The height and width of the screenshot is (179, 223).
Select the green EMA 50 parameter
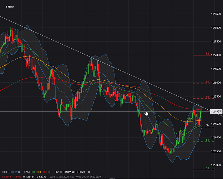33,172
